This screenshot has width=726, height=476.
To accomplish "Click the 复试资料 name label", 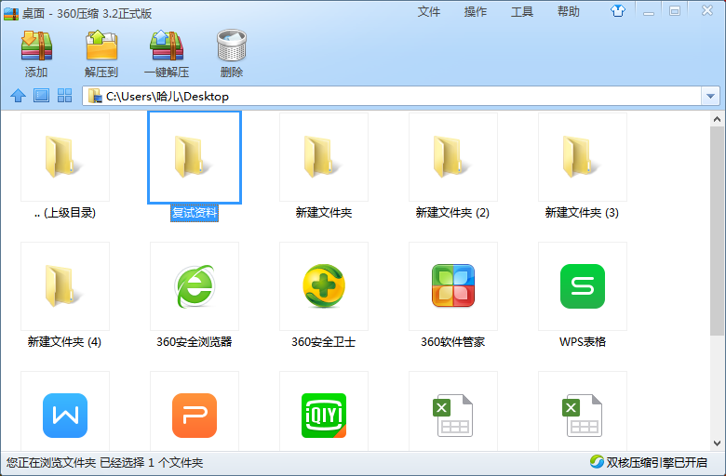I will pos(195,213).
